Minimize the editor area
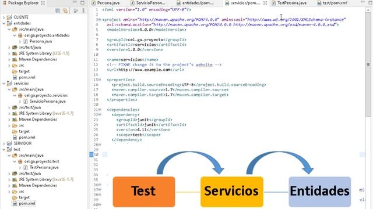This screenshot has height=209, width=373. (x=363, y=2)
